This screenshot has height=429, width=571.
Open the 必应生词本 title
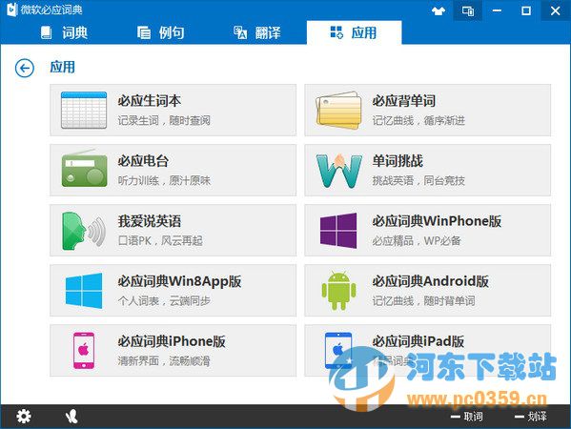point(150,101)
